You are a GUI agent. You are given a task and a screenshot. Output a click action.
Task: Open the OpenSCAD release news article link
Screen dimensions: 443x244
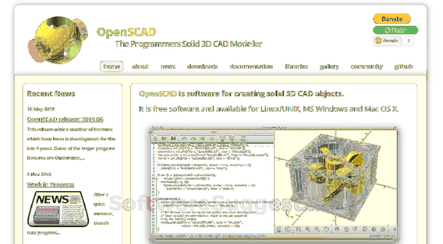click(x=65, y=119)
